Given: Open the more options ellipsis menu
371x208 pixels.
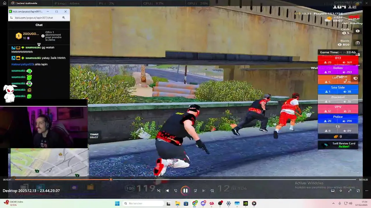Looking at the screenshot, I should point(367,191).
